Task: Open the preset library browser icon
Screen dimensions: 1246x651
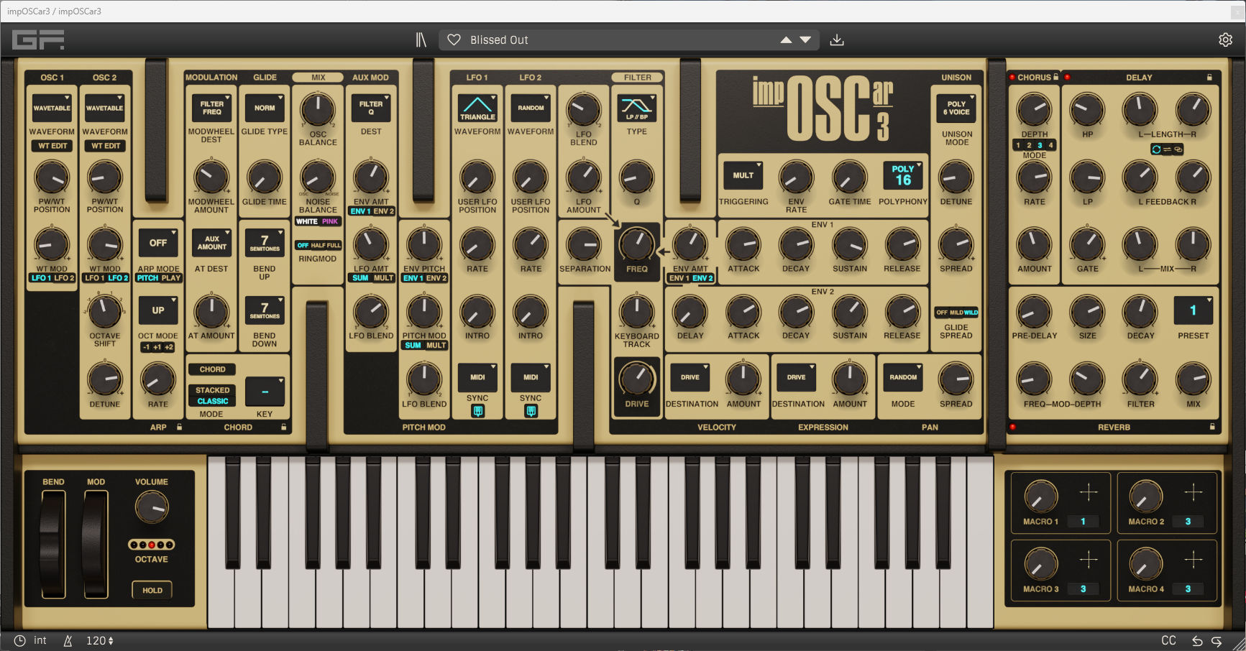Action: (x=421, y=40)
